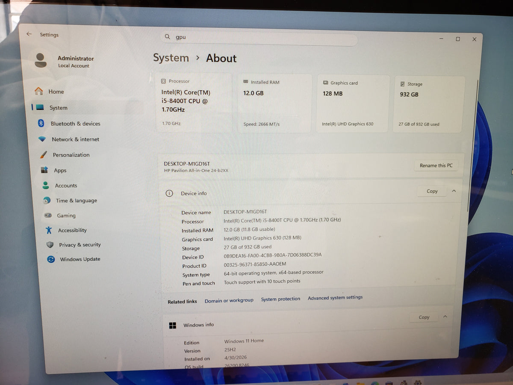Open Accessibility settings page

point(72,230)
